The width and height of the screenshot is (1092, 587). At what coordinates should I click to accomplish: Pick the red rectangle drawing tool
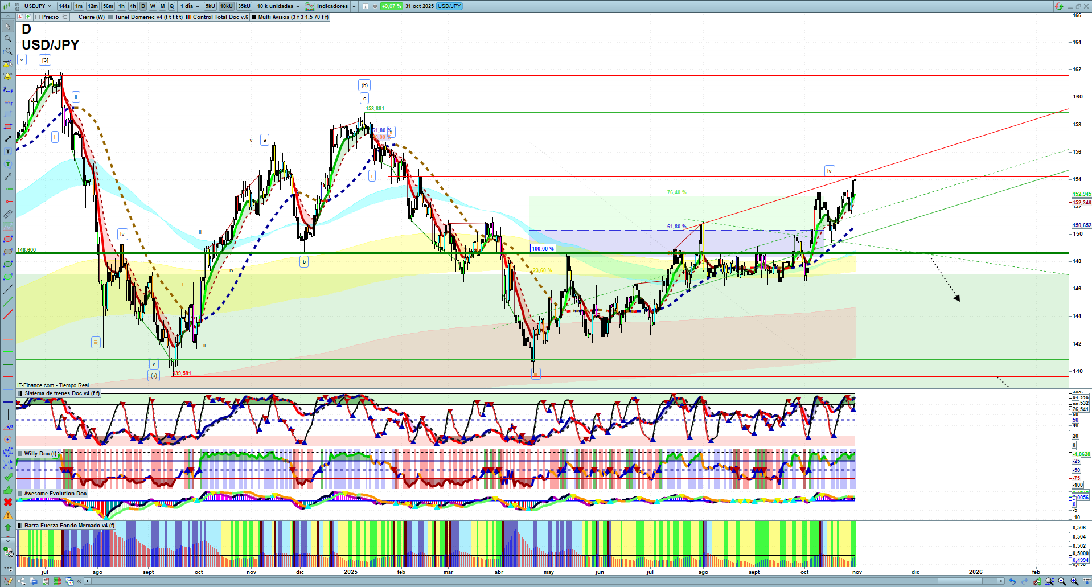8,126
